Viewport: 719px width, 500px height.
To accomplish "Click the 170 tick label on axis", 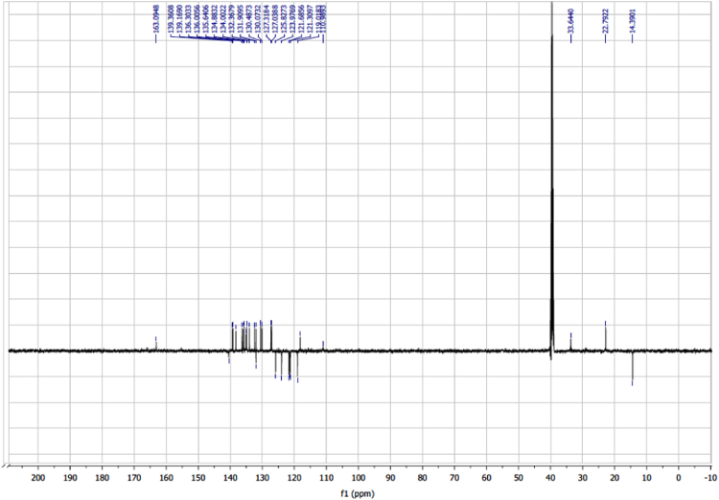I will coord(134,477).
